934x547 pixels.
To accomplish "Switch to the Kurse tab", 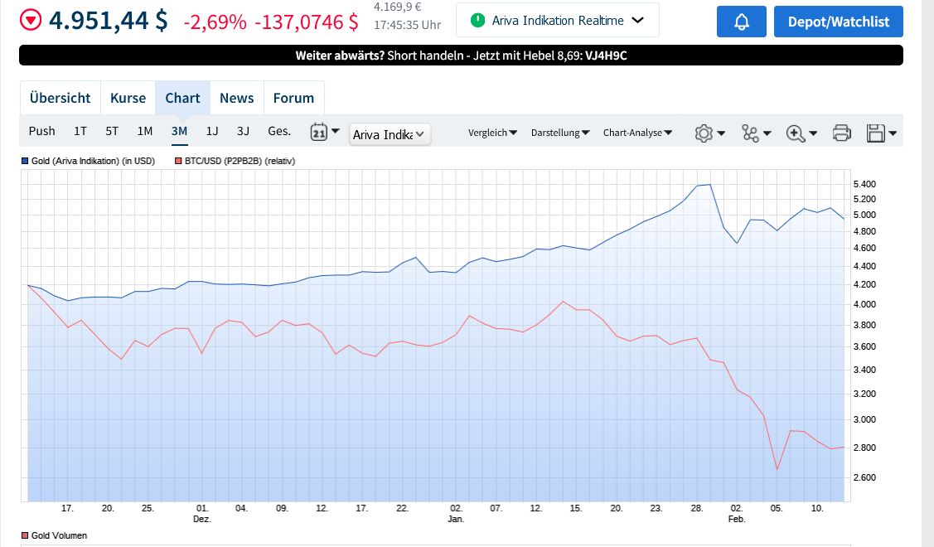I will (x=128, y=98).
